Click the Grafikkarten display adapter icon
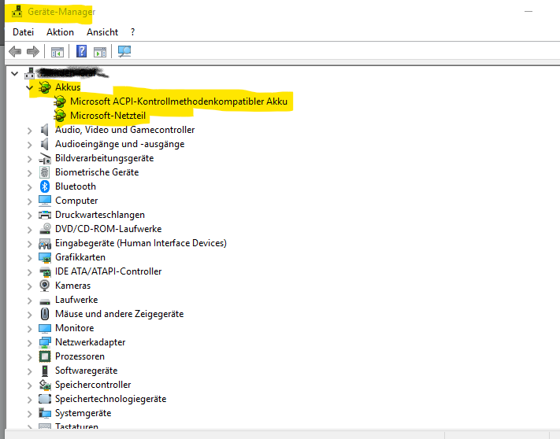 [x=45, y=257]
